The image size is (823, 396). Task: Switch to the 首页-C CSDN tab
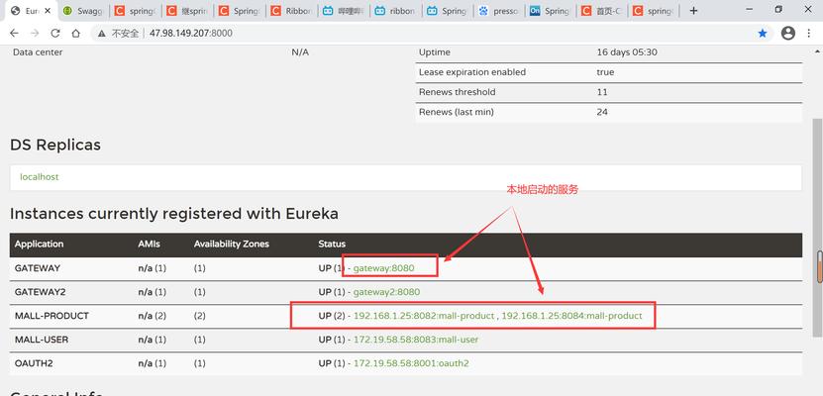[x=603, y=11]
